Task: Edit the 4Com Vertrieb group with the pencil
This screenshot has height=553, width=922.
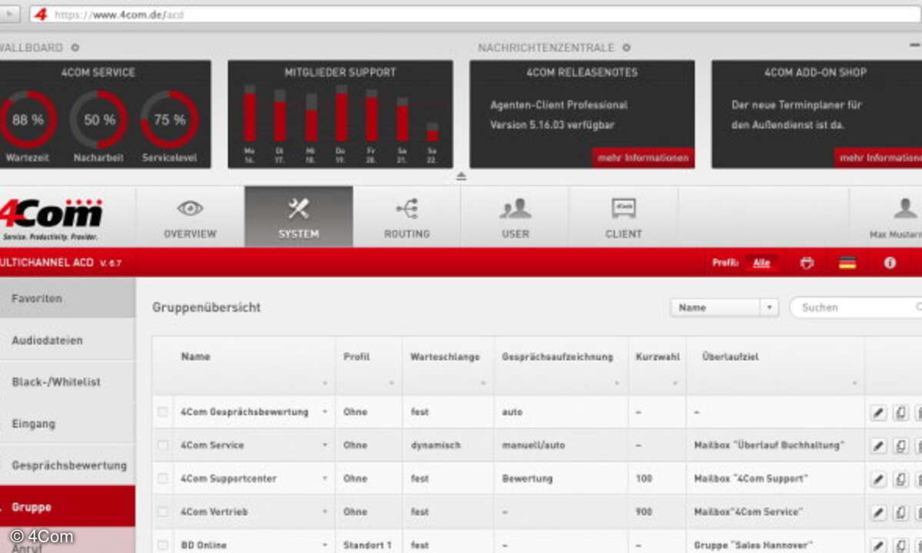Action: coord(878,513)
